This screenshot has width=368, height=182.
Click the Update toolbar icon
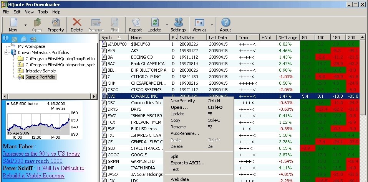[x=154, y=25]
